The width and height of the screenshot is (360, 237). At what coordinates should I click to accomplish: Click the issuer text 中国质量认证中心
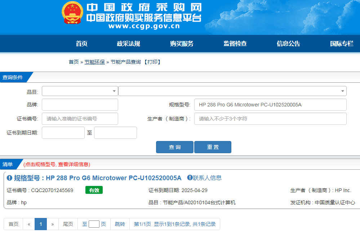[335, 202]
